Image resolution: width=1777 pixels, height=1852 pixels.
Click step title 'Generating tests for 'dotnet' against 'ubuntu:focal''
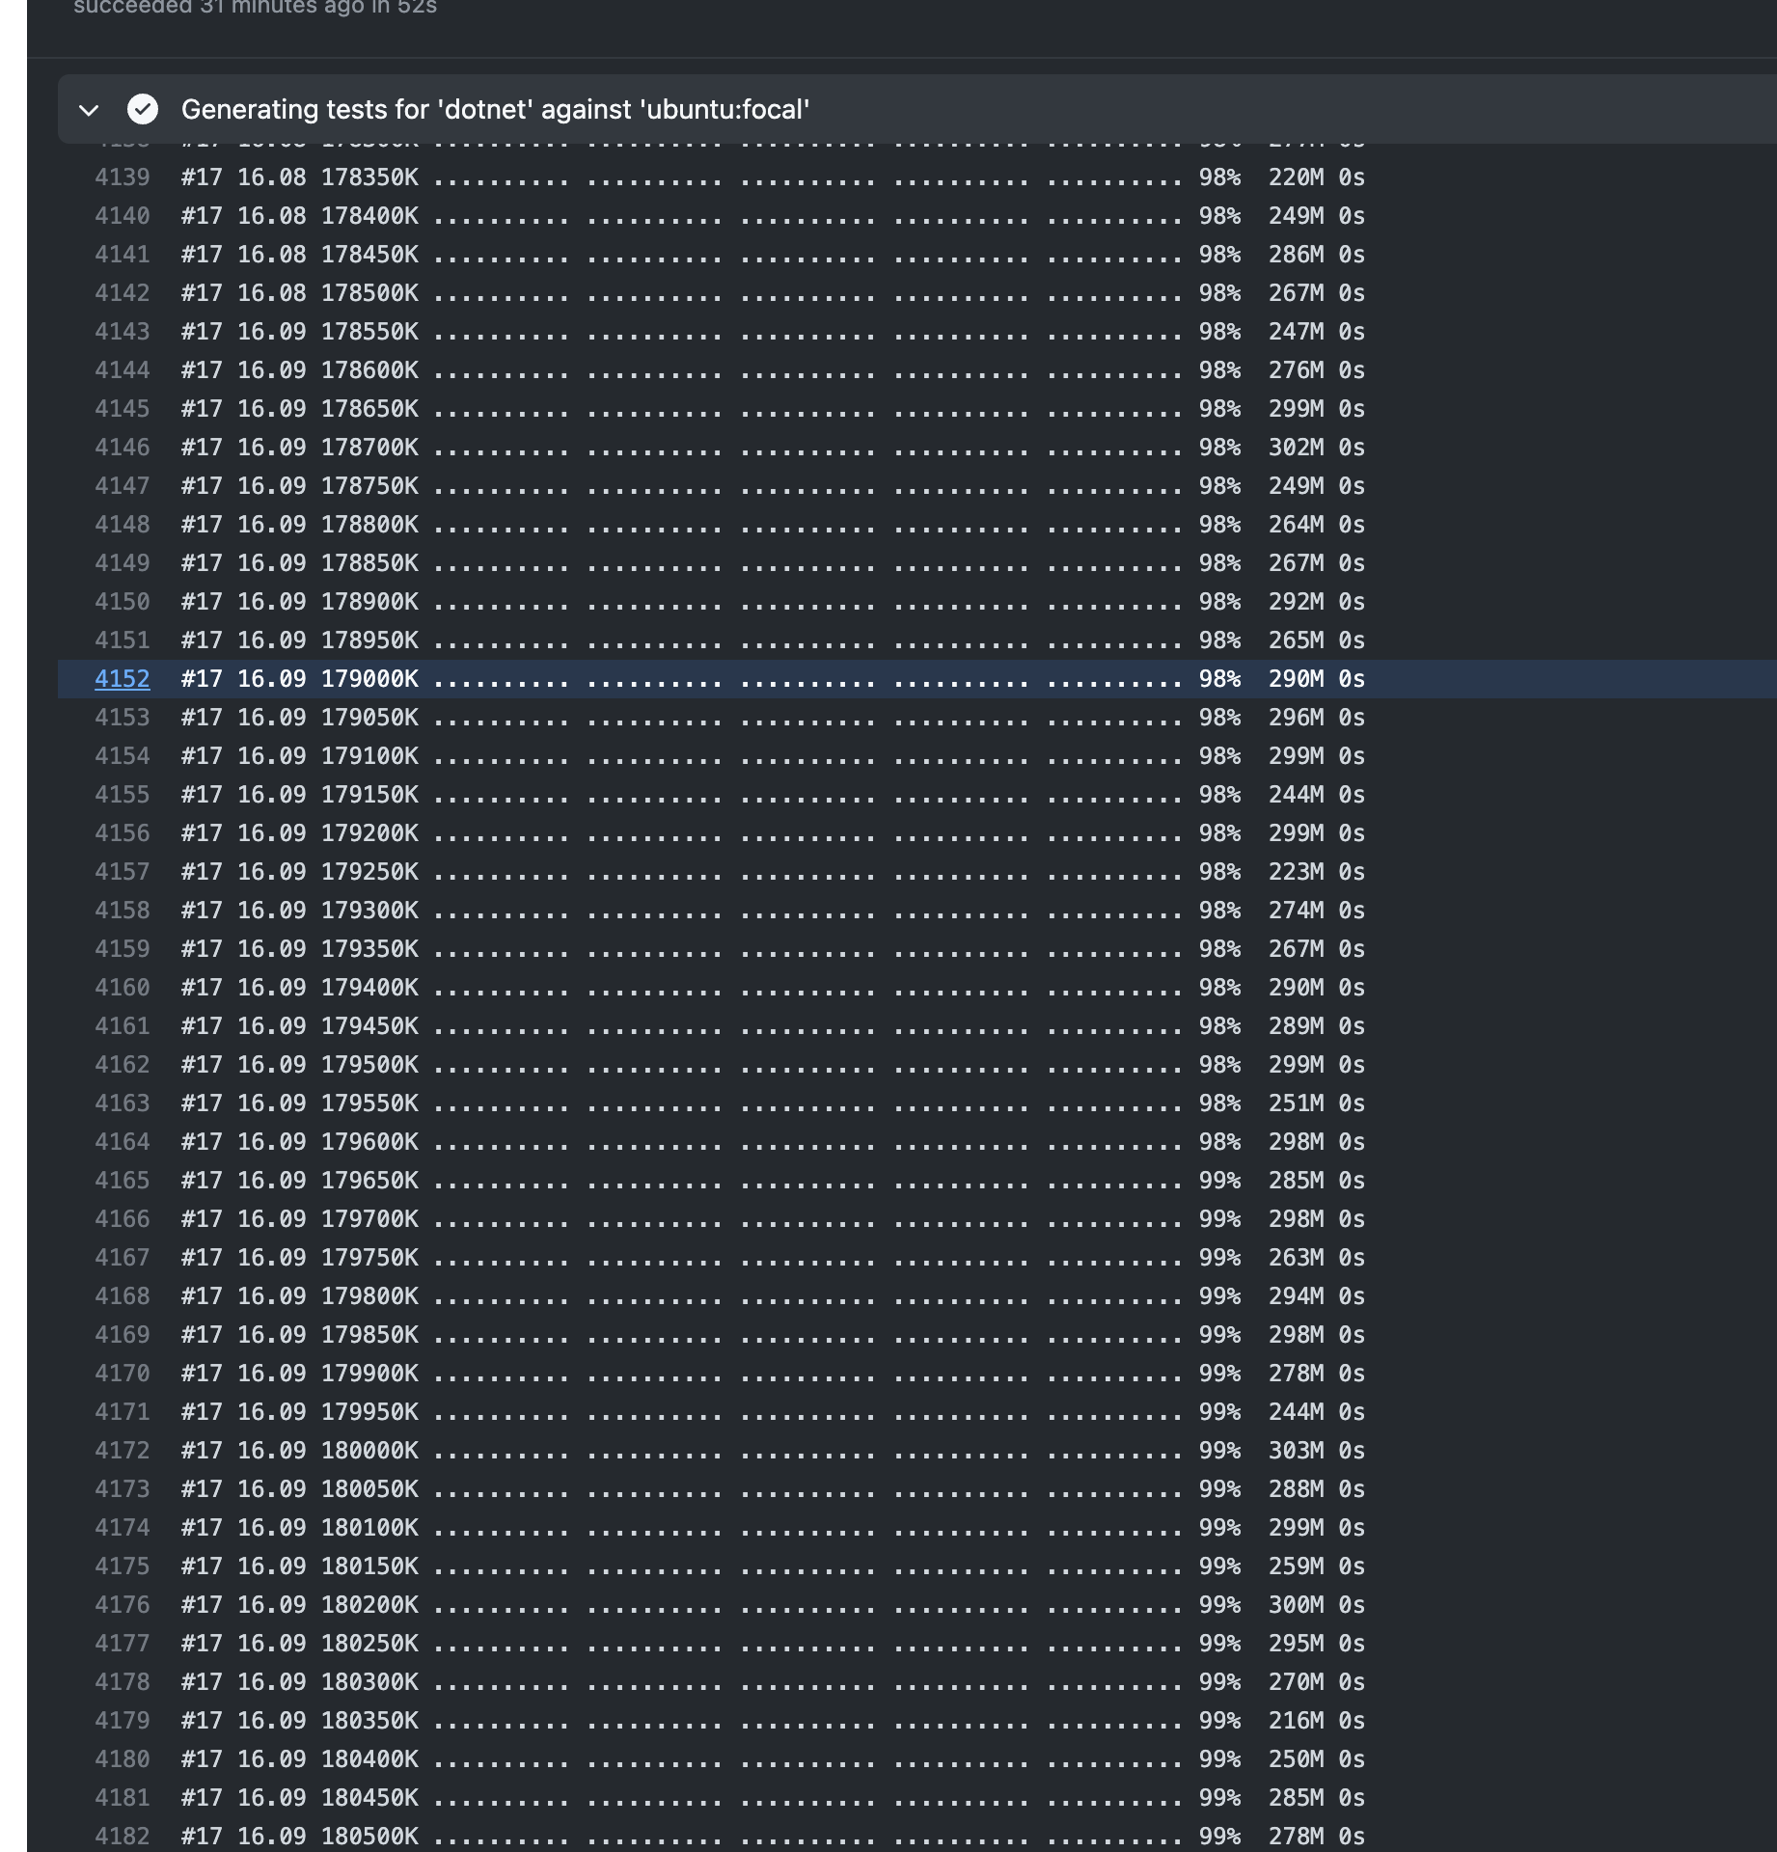(495, 109)
